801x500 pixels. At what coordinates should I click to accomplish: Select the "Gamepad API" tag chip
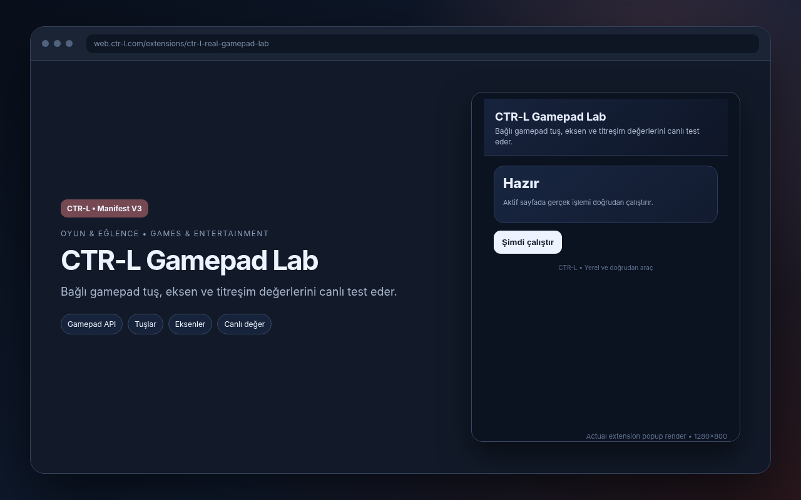click(91, 324)
